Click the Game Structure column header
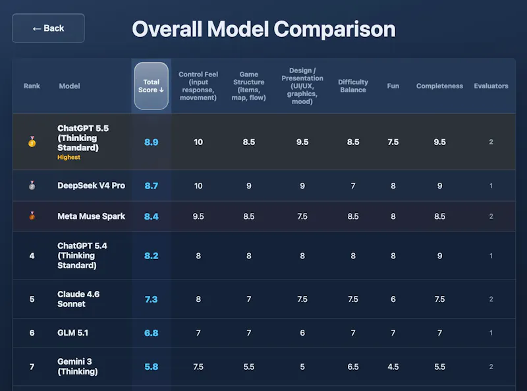527x391 pixels. [249, 86]
